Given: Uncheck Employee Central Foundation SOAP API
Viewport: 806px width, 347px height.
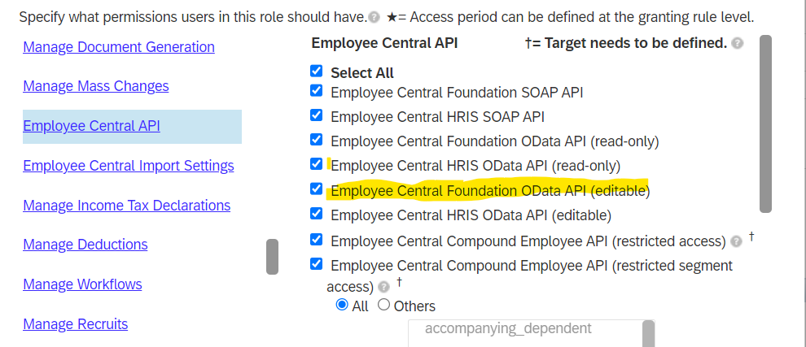Looking at the screenshot, I should tap(317, 91).
